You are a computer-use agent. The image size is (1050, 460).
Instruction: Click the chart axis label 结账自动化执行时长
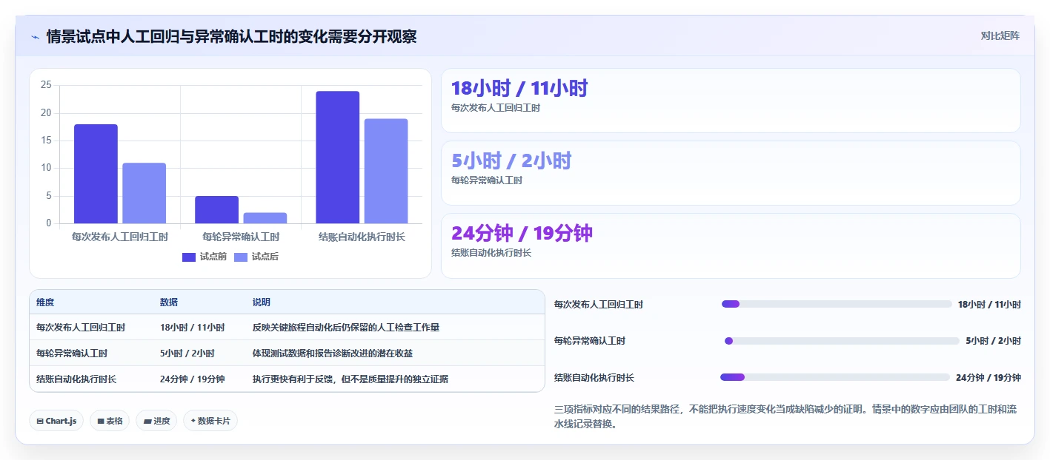[362, 237]
